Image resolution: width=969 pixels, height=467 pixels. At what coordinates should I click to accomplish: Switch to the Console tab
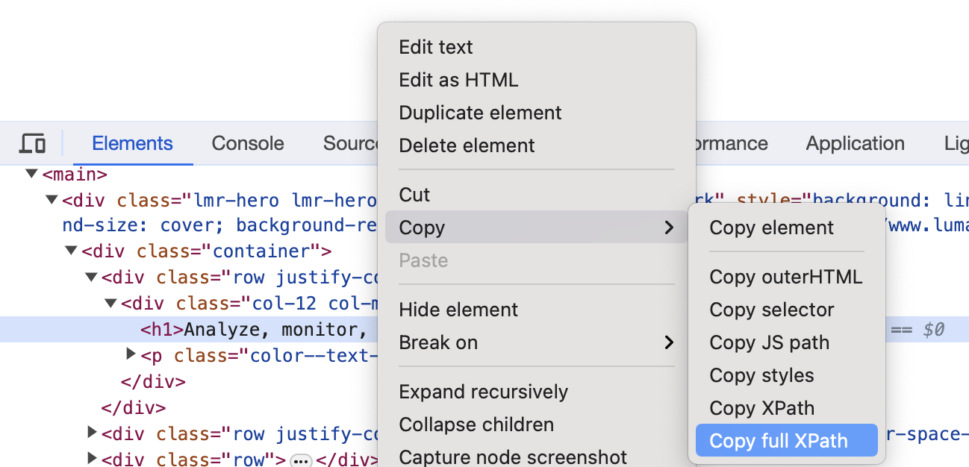[248, 143]
